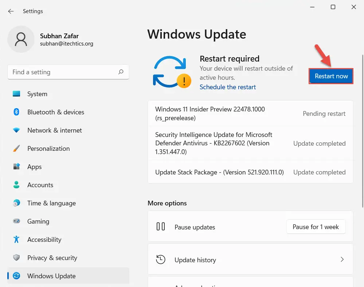Click the Restart now button
The height and width of the screenshot is (287, 364).
pos(331,76)
